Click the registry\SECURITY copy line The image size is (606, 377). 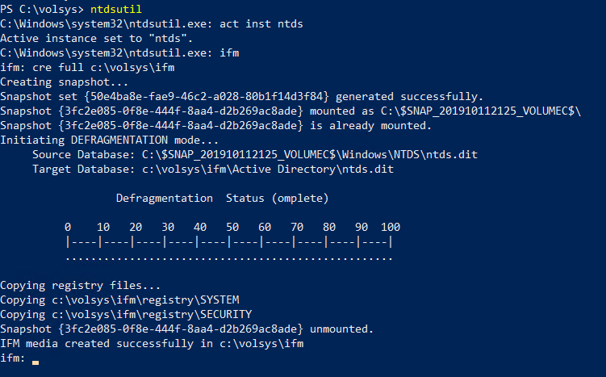tap(126, 314)
